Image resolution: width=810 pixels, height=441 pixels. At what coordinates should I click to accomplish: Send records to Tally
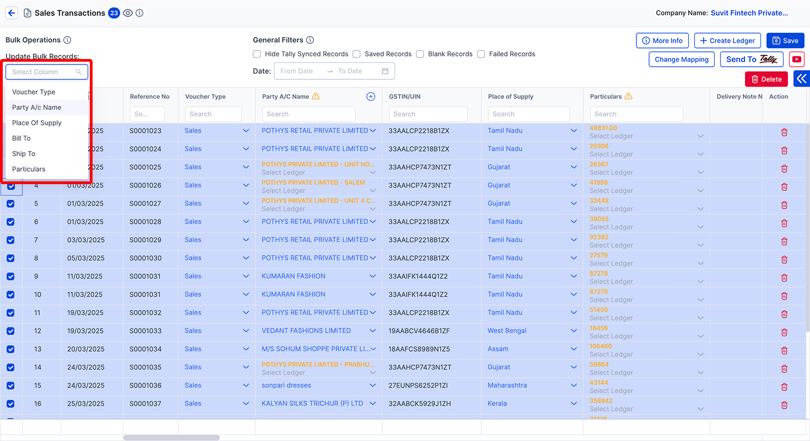[752, 60]
